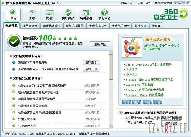The image size is (191, 137).
Task: Click info icon beside 主动防御服务未开启
Action: pyautogui.click(x=14, y=69)
